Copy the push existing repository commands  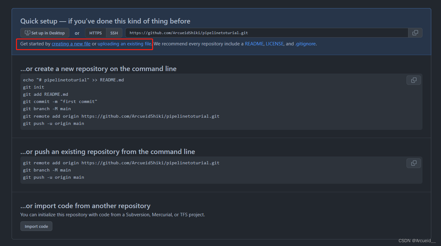414,163
